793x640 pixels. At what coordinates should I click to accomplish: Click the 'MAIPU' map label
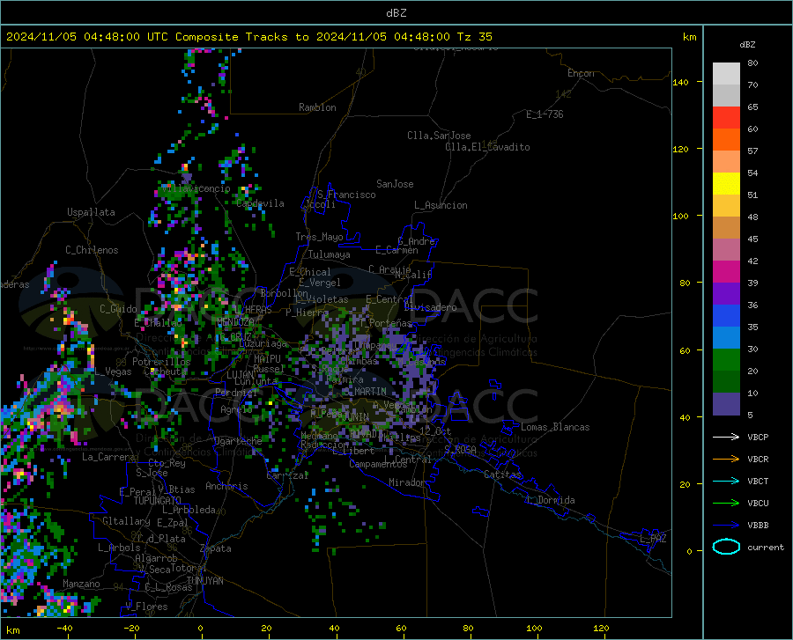coord(267,358)
